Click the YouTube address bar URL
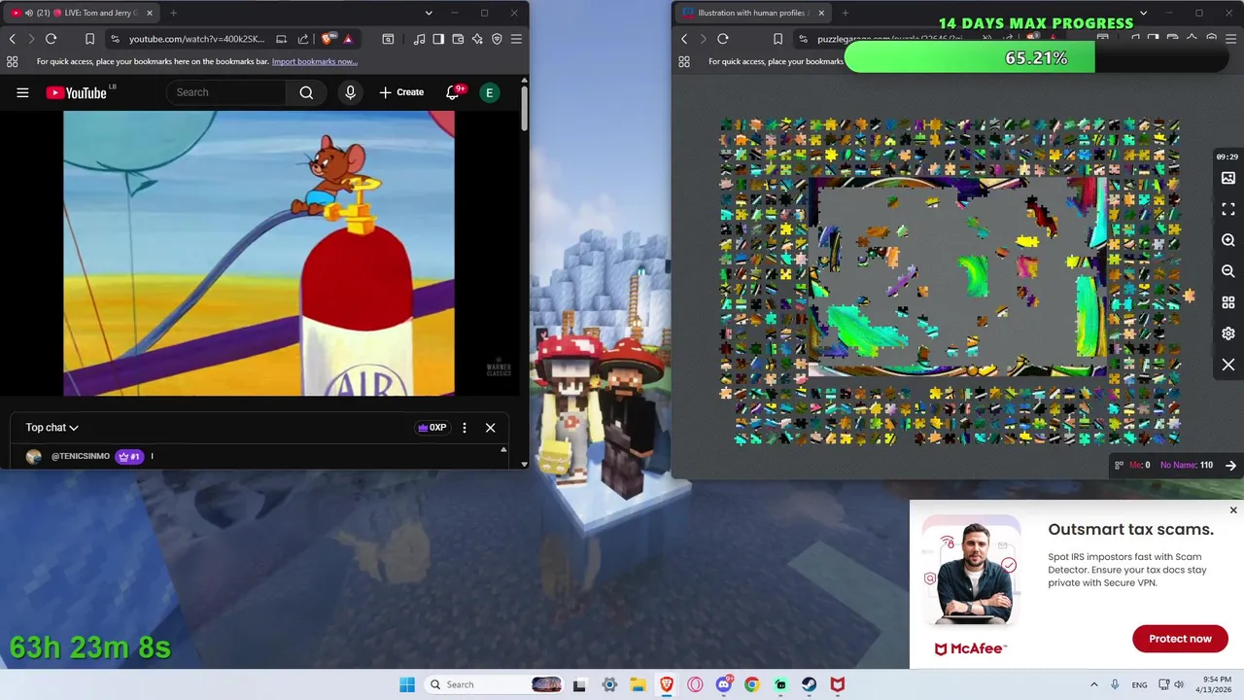 (195, 39)
